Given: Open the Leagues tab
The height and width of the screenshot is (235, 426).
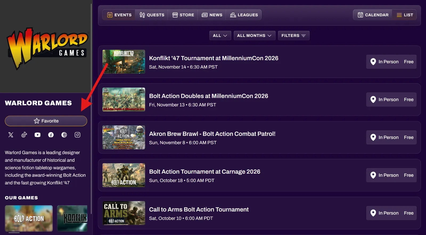Looking at the screenshot, I should point(244,15).
